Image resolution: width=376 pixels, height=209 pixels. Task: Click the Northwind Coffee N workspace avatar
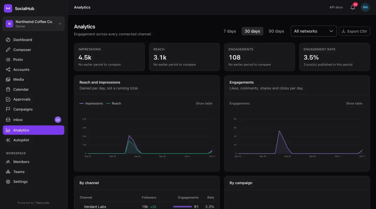9,24
